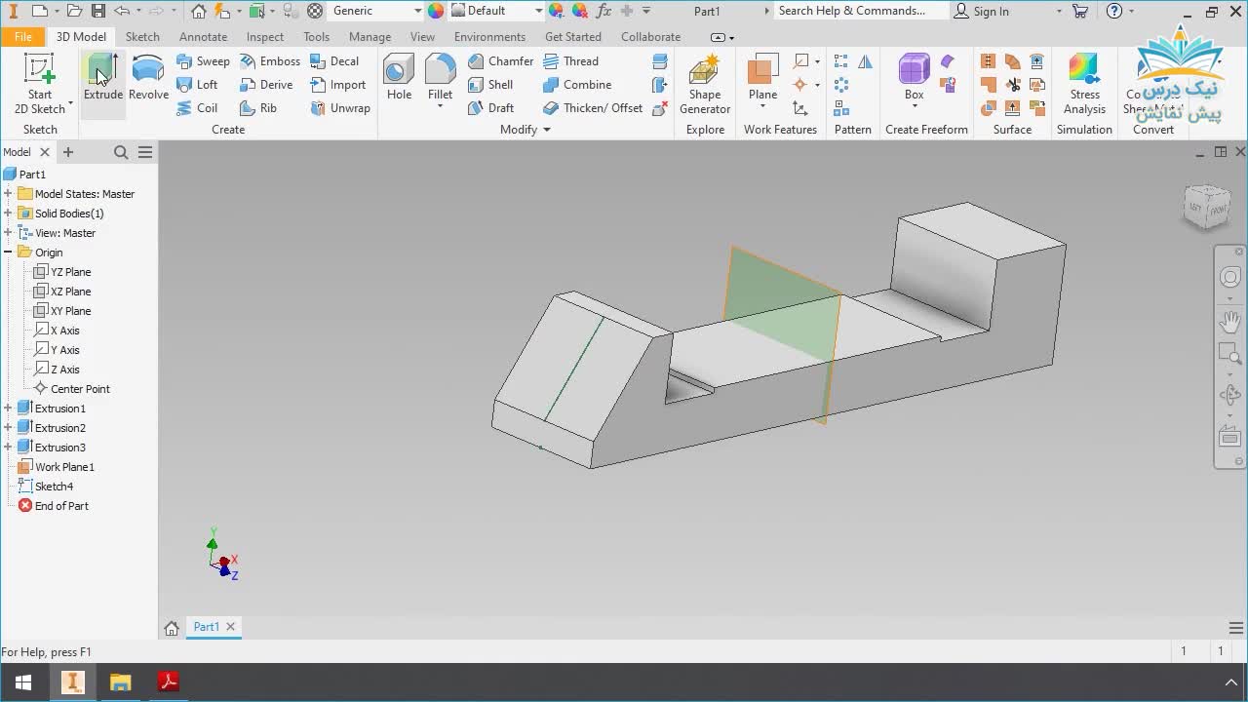This screenshot has height=702, width=1248.
Task: Open the Generic material dropdown
Action: [417, 12]
